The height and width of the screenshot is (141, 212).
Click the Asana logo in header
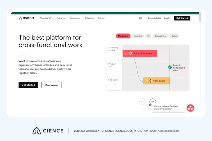coord(26,18)
